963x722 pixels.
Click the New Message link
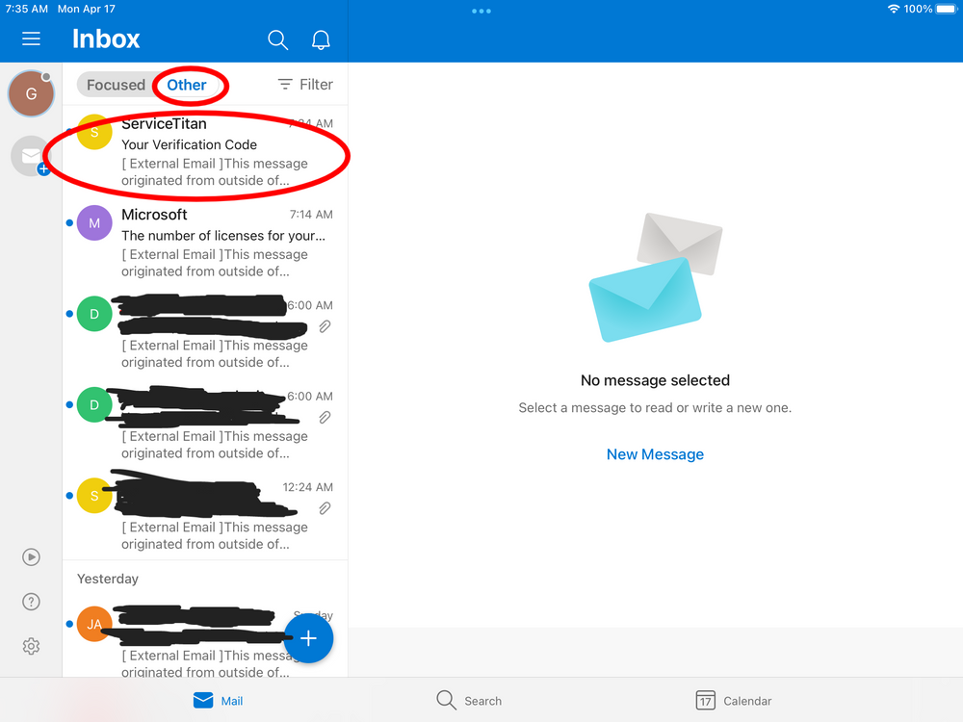pos(655,454)
